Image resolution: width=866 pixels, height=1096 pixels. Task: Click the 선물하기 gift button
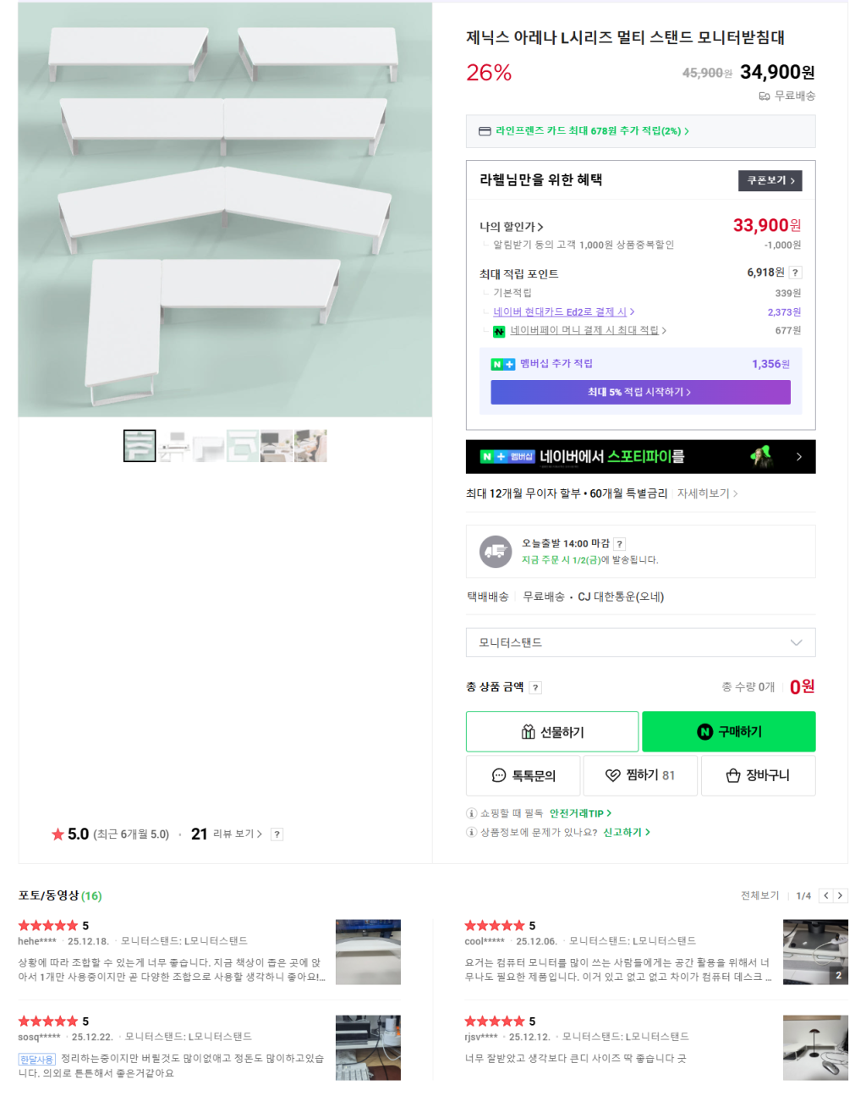coord(552,732)
